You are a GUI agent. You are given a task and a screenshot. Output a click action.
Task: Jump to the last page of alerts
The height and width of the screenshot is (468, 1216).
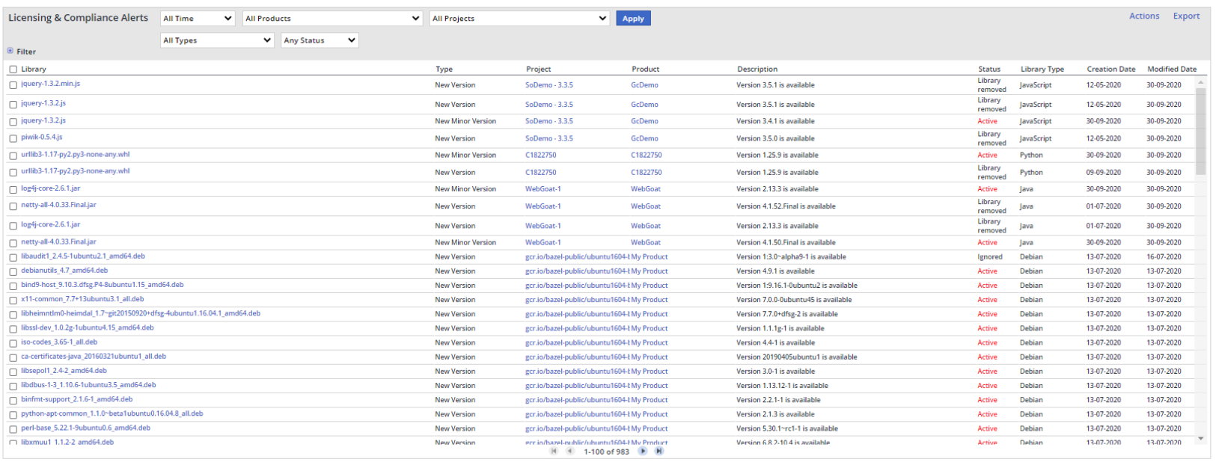(659, 452)
